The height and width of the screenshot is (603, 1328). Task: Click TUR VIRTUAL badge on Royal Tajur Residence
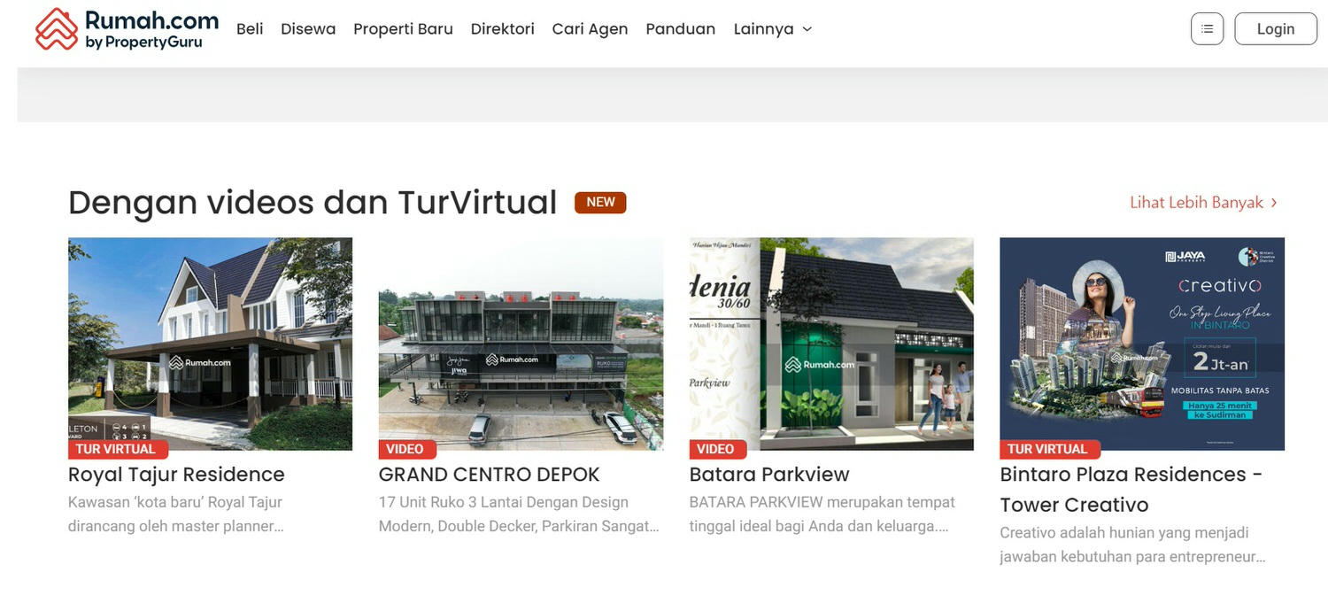116,449
